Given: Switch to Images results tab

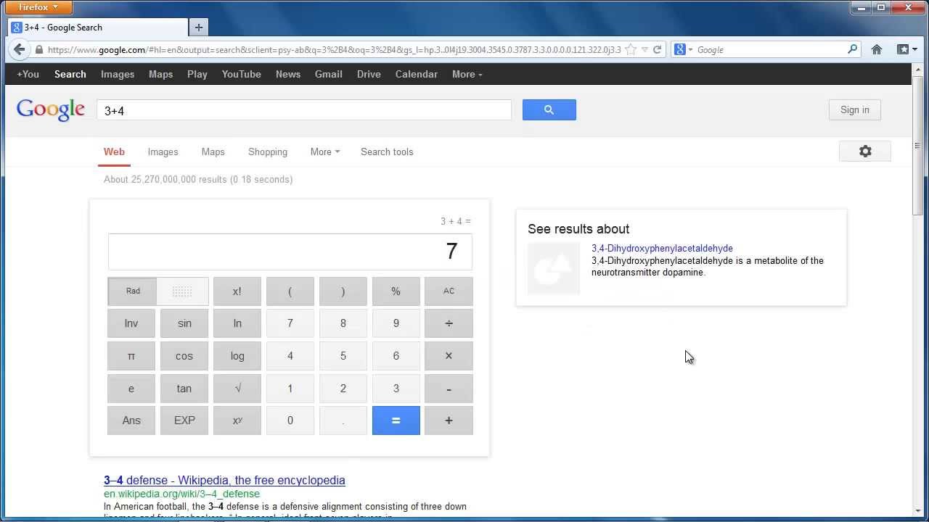Looking at the screenshot, I should pyautogui.click(x=163, y=152).
